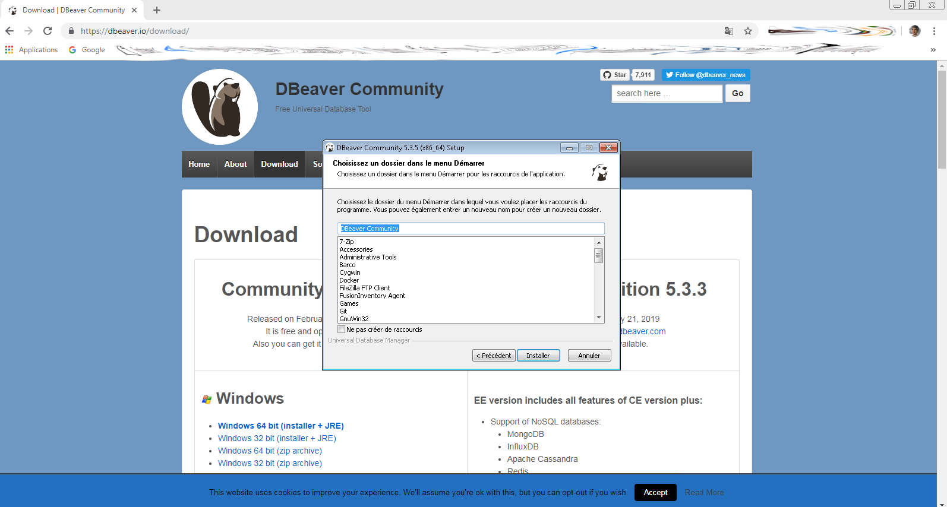Go to the Home navigation tab

point(199,164)
